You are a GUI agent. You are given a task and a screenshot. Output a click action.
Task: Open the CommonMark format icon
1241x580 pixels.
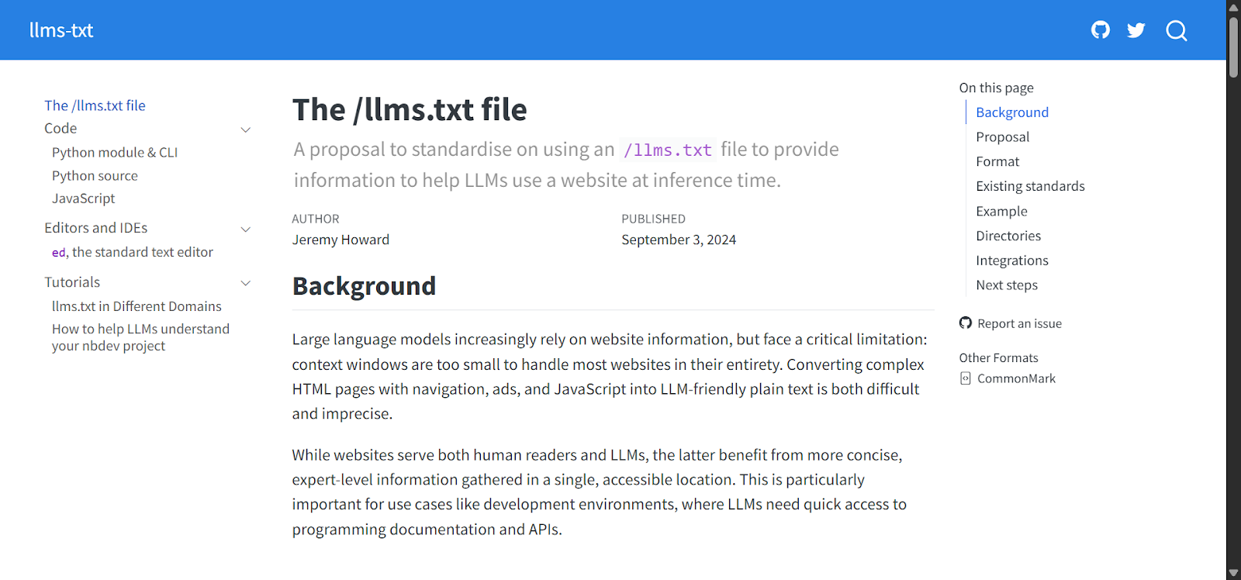pos(965,378)
